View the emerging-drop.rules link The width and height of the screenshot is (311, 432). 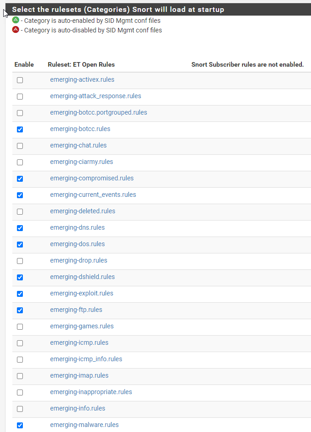[78, 260]
